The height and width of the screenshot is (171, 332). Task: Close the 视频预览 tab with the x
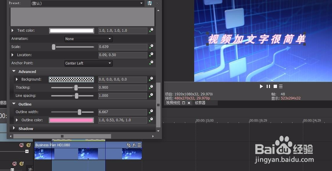(189, 103)
